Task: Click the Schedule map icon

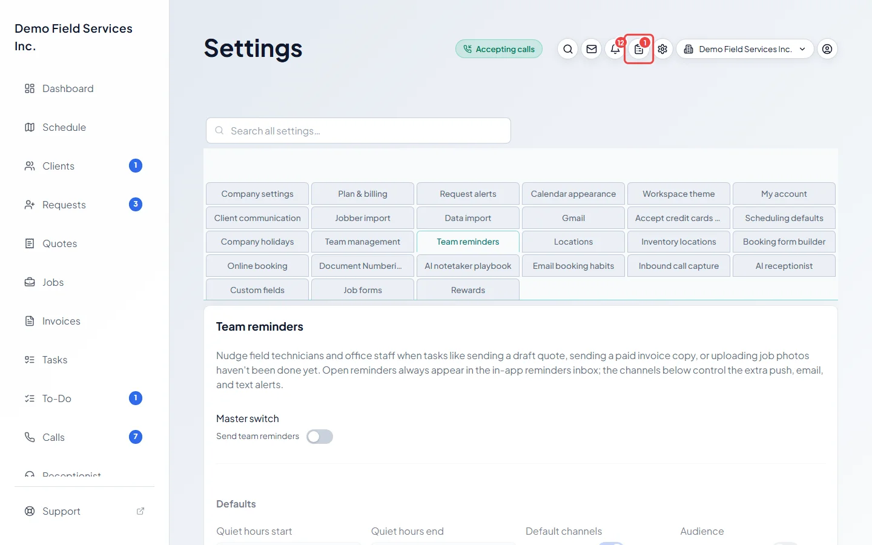Action: tap(30, 127)
